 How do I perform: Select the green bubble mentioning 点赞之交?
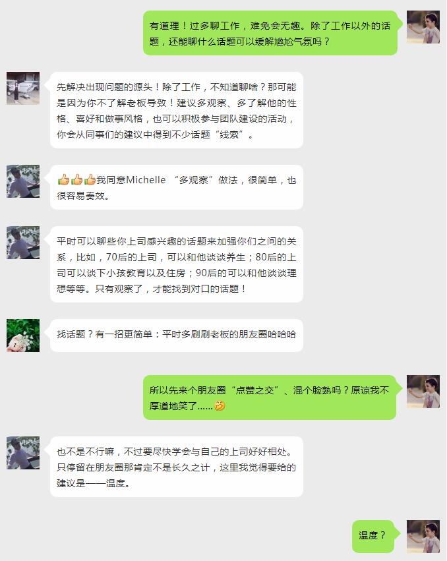[x=270, y=398]
